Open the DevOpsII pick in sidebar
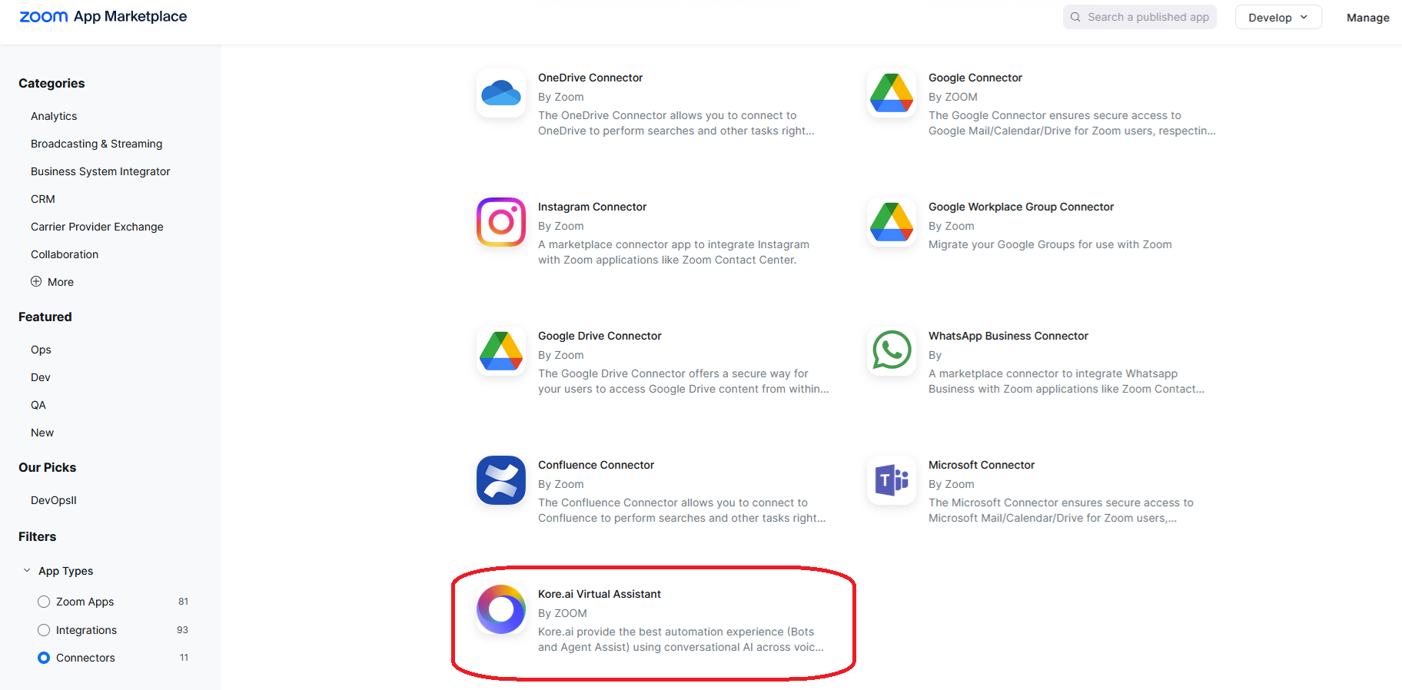This screenshot has width=1402, height=690. point(54,500)
